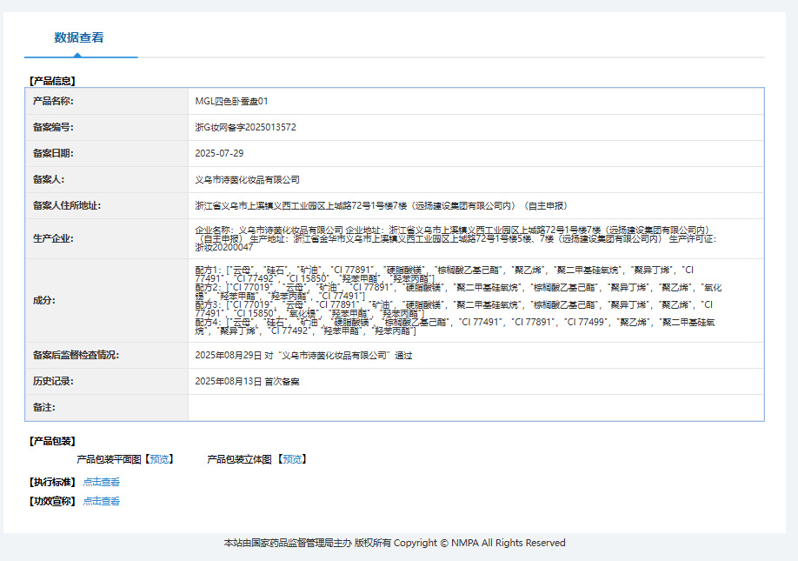Select the 成分 row label
The image size is (798, 561).
(43, 300)
